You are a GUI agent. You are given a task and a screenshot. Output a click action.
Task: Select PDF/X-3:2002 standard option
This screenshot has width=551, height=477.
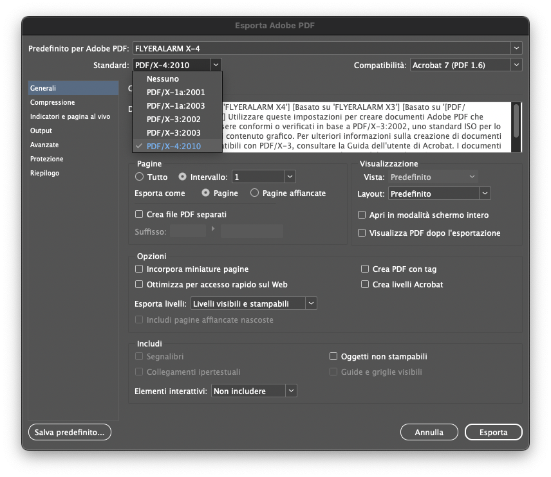pos(174,120)
